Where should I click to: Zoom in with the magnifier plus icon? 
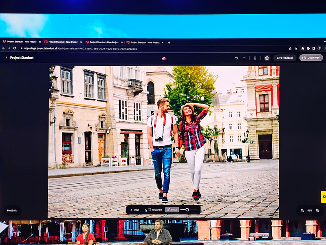[x=317, y=210]
